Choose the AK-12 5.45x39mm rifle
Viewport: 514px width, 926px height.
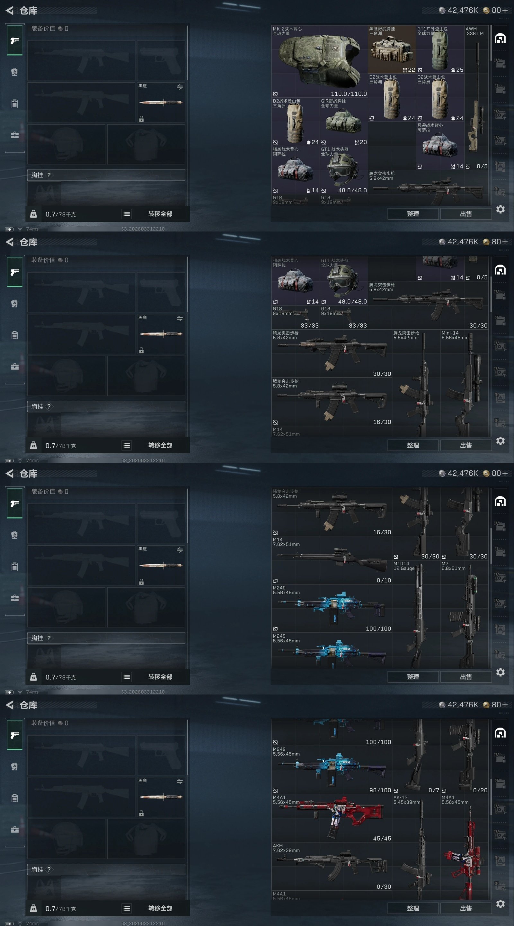tap(416, 846)
